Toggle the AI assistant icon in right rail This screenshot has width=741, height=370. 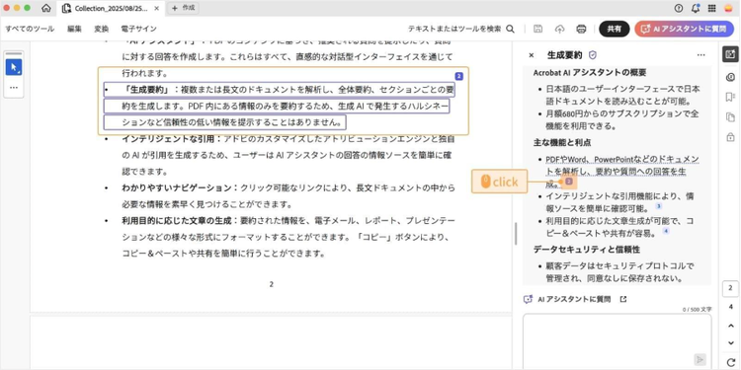(x=730, y=54)
